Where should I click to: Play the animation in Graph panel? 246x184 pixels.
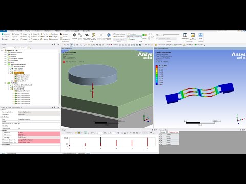point(76,133)
